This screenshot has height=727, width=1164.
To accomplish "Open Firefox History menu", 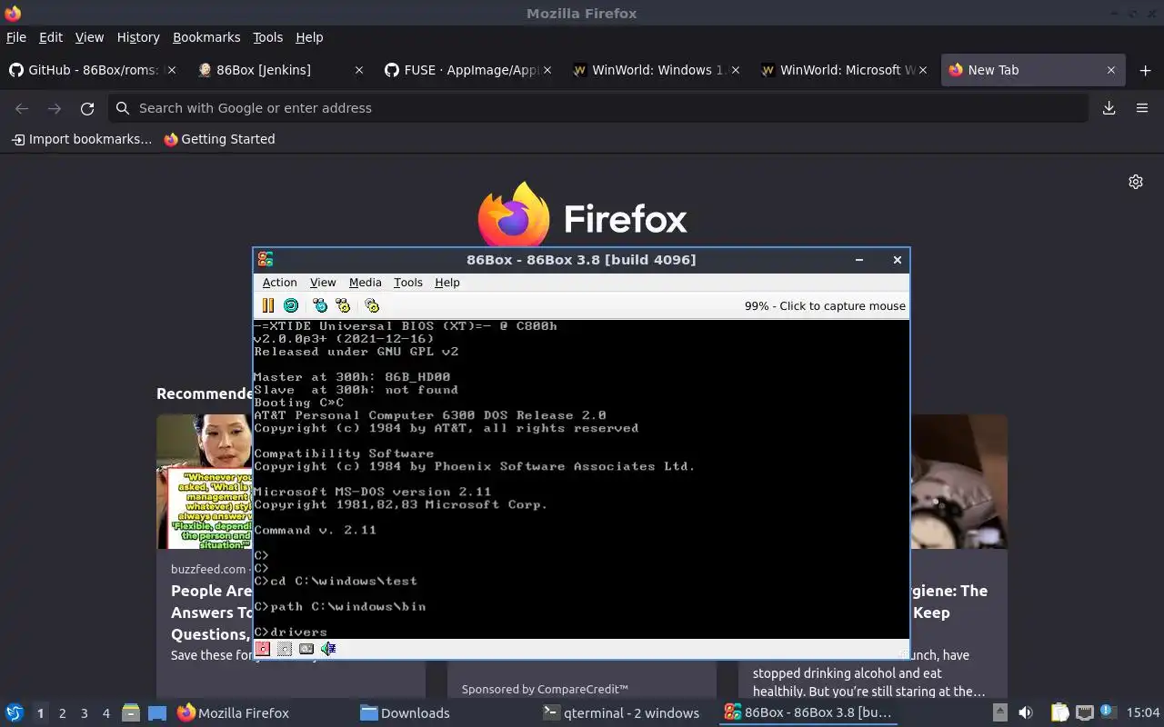I will pos(138,37).
